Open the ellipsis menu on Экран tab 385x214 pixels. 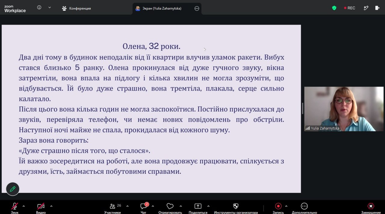click(x=197, y=8)
